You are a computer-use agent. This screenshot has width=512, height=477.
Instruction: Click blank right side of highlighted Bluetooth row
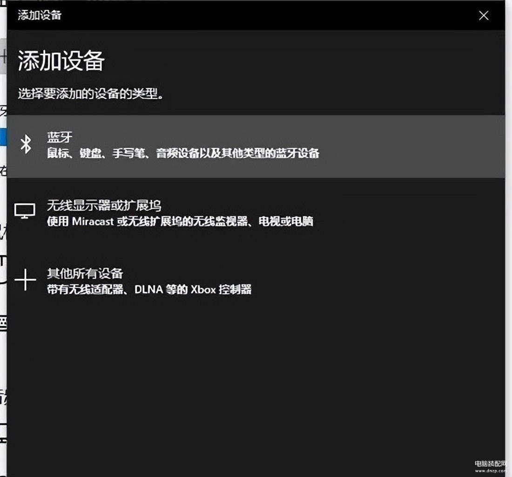click(x=419, y=146)
